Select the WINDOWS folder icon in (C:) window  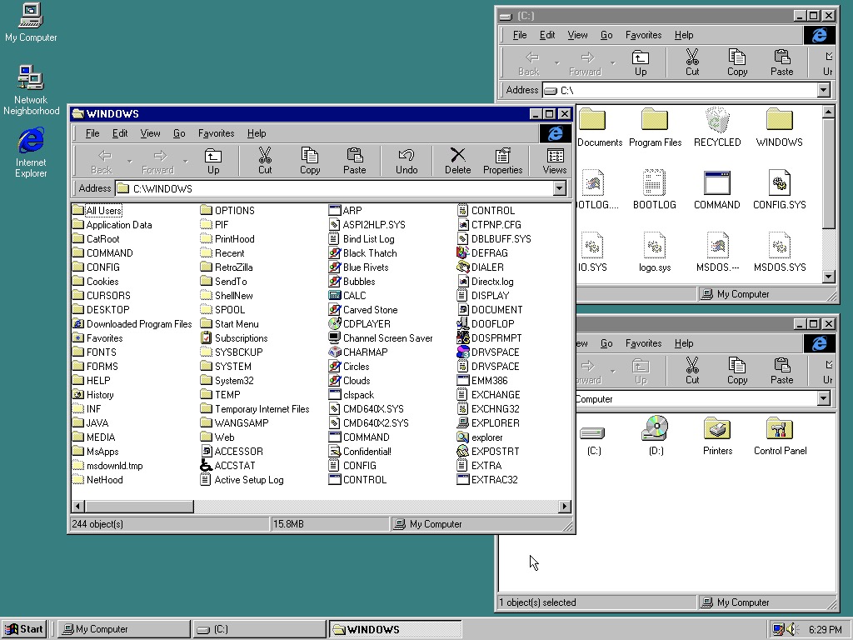(x=780, y=127)
